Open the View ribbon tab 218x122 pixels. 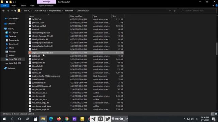tap(32, 5)
